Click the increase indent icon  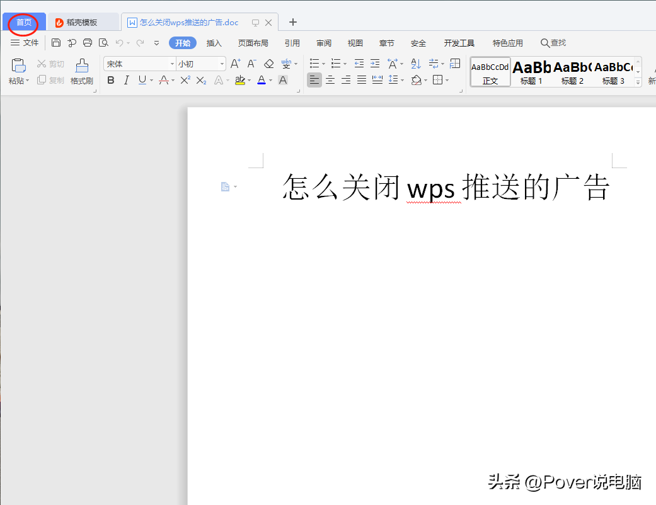[x=375, y=64]
